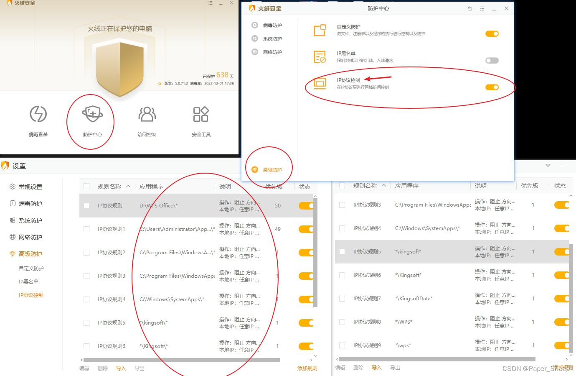Screen dimensions: 576x376
Task: Click right arrow of left horizontal scrollbar
Action: pos(311,360)
